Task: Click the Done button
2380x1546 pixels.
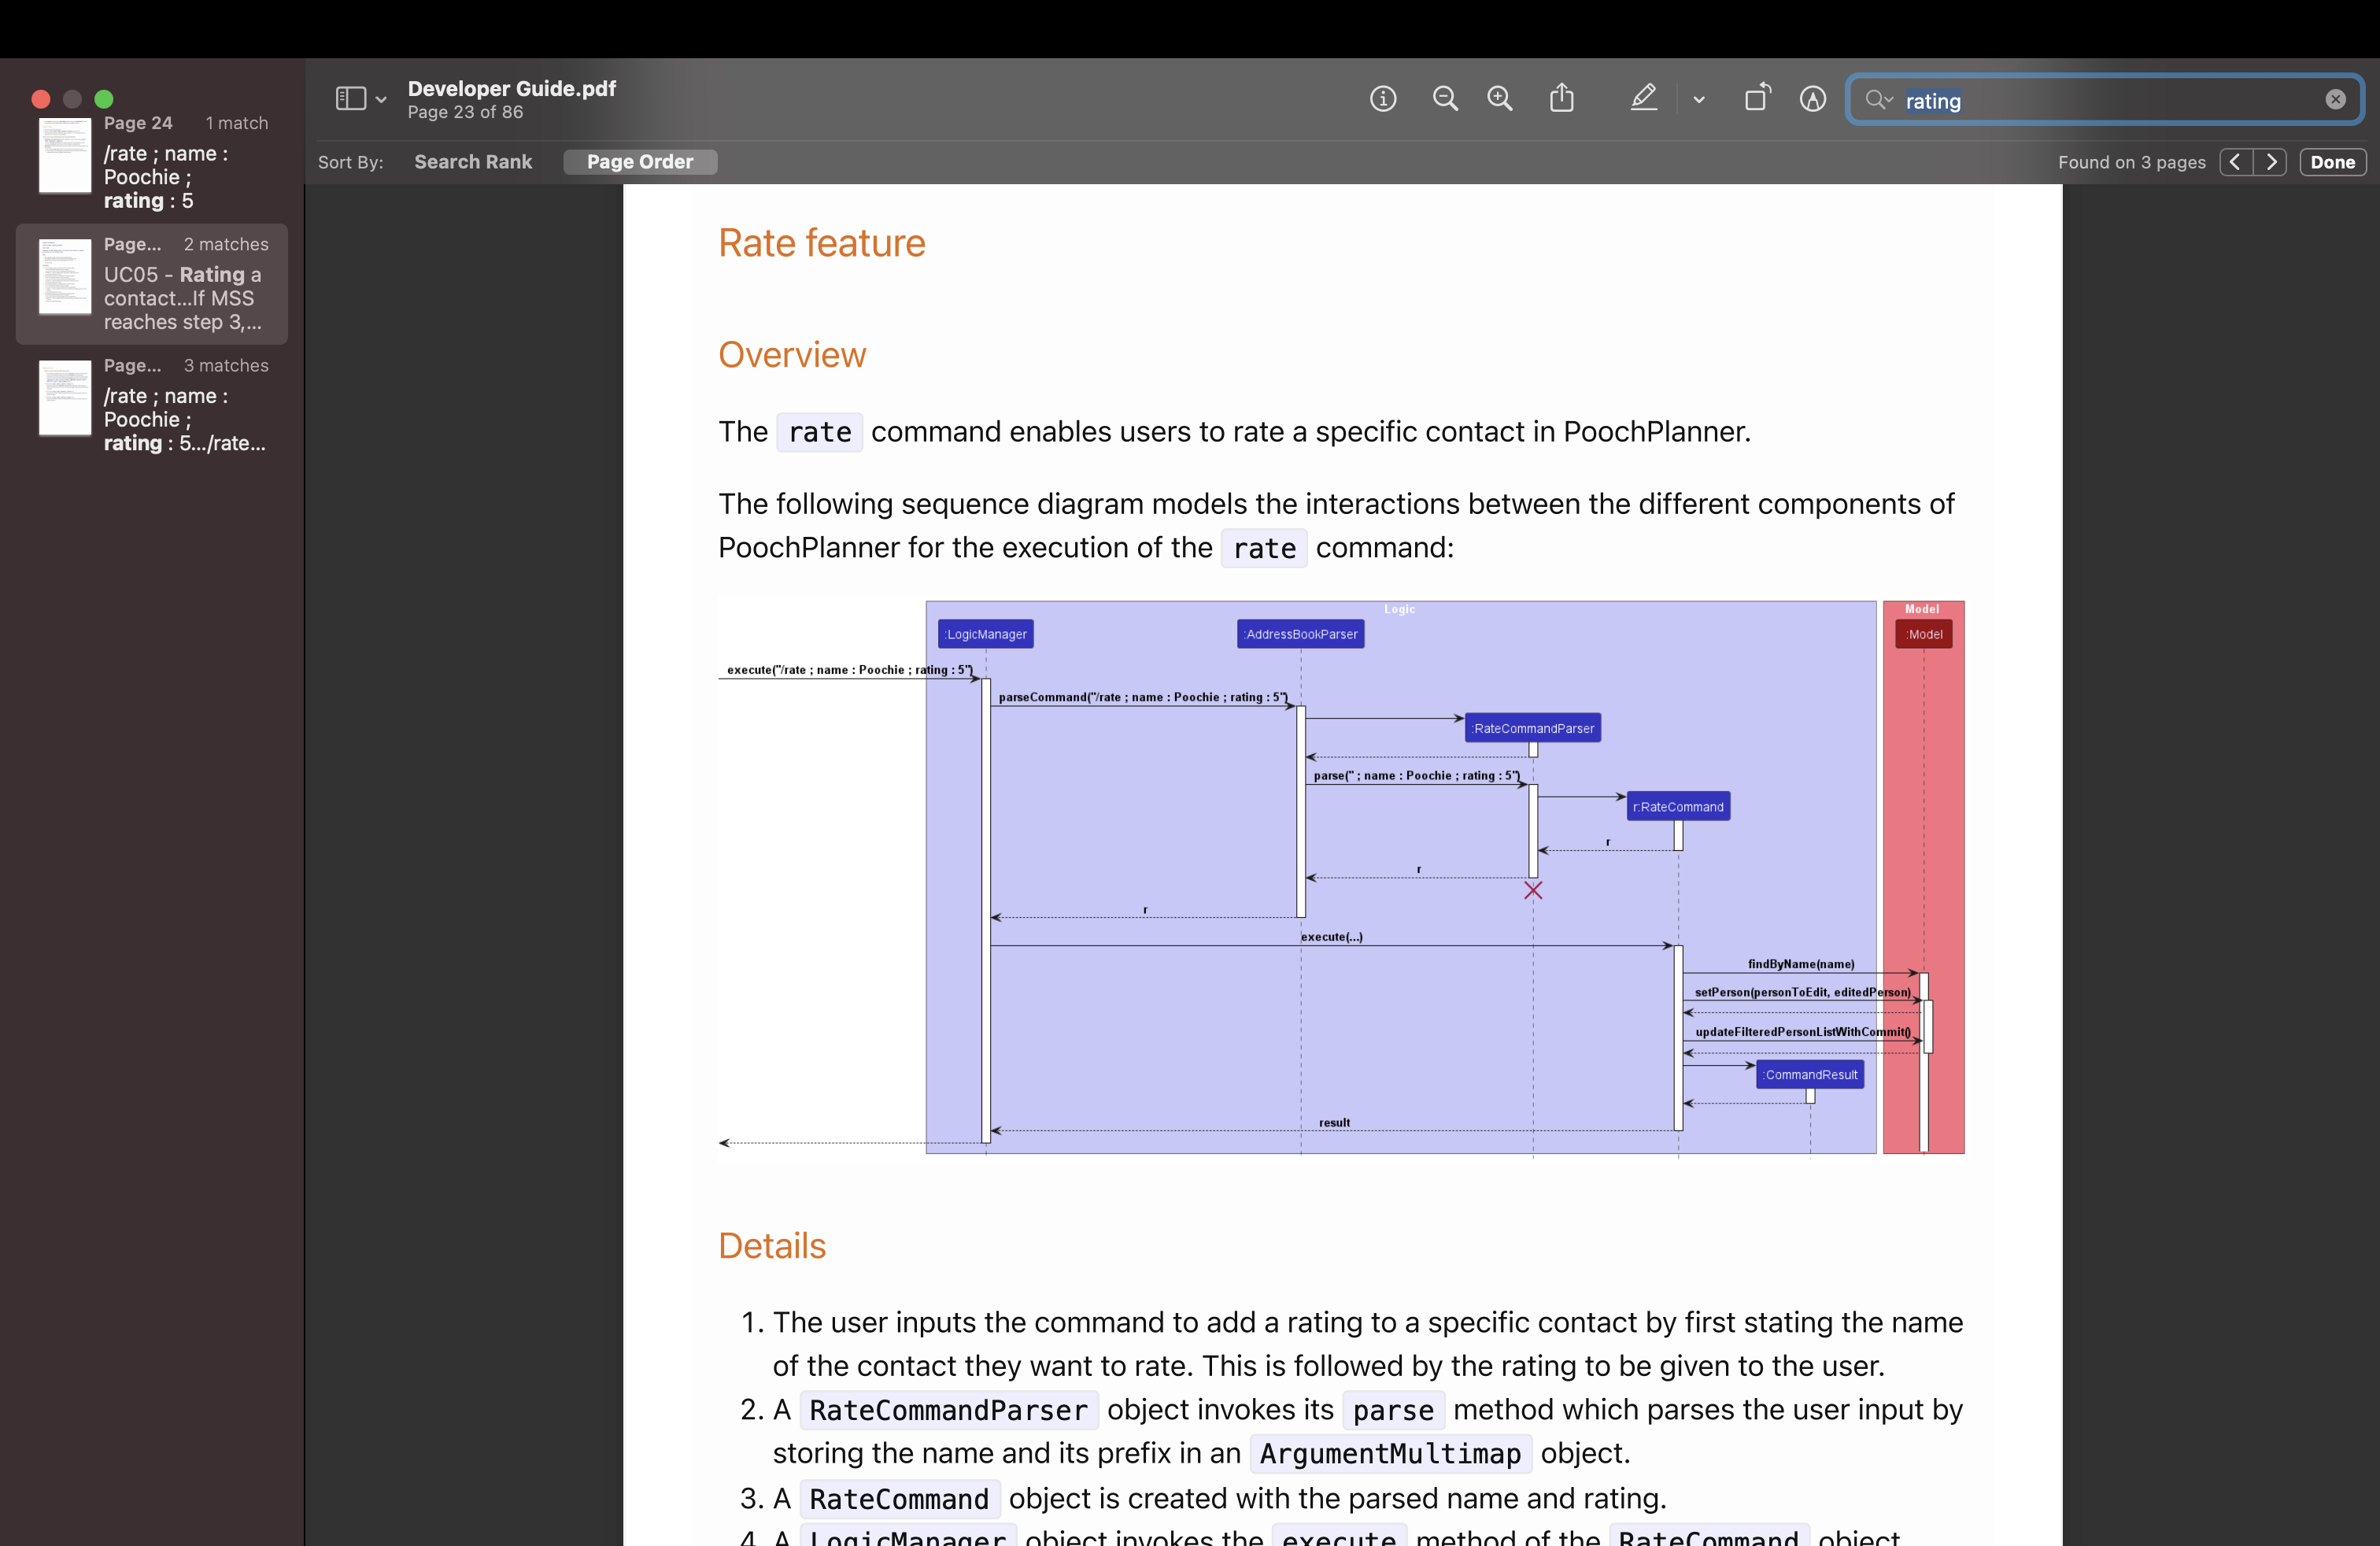Action: pyautogui.click(x=2332, y=162)
